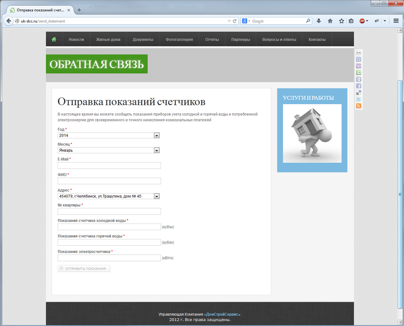The image size is (404, 326).
Task: Click the page vertical scrollbar thumb
Action: (x=400, y=194)
